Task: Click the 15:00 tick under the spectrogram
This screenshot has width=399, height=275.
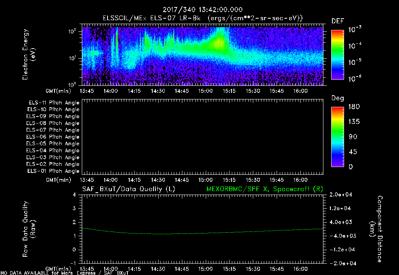Action: click(206, 91)
